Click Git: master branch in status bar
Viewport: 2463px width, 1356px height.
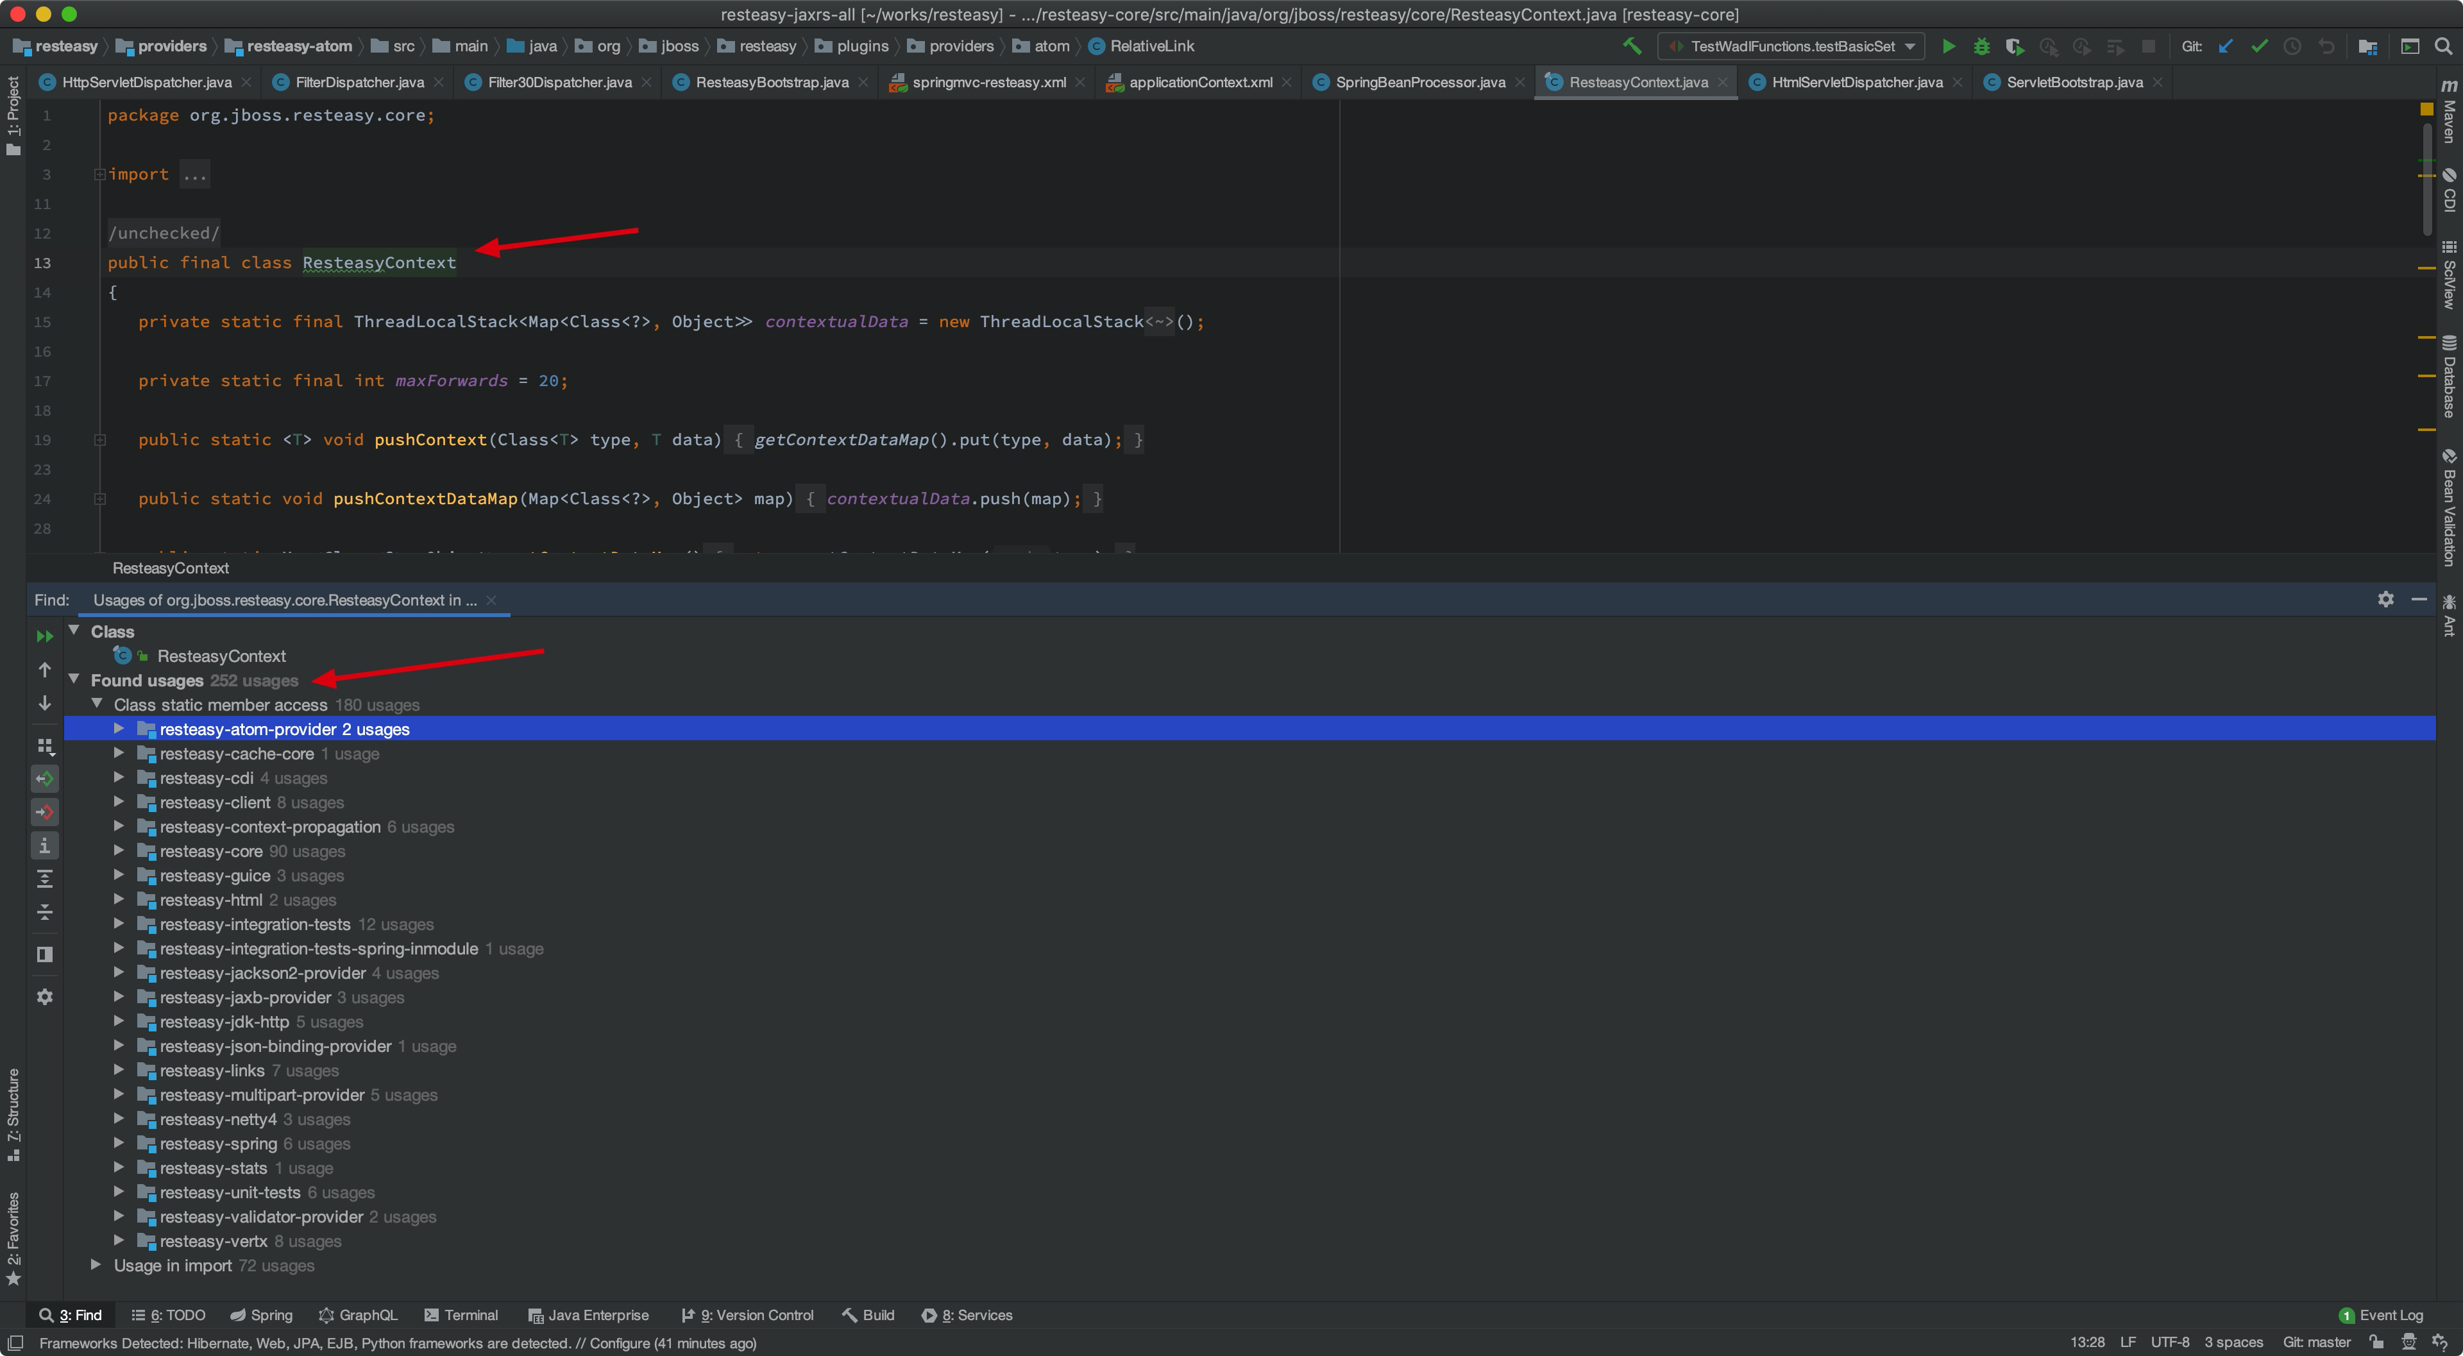coord(2315,1343)
